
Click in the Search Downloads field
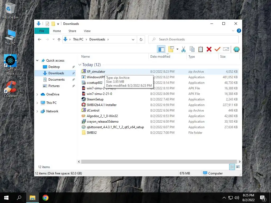193,39
